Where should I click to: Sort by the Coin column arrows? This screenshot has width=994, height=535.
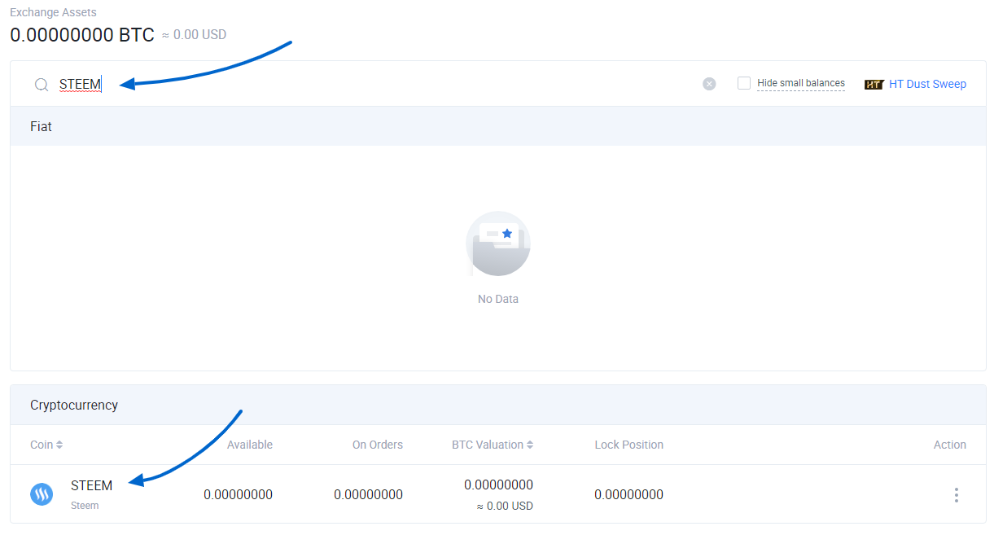click(59, 445)
